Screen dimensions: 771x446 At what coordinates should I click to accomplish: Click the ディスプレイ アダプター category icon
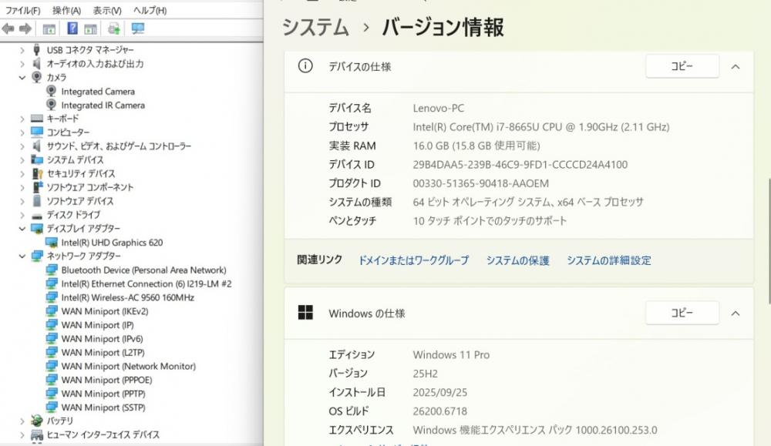click(x=37, y=229)
